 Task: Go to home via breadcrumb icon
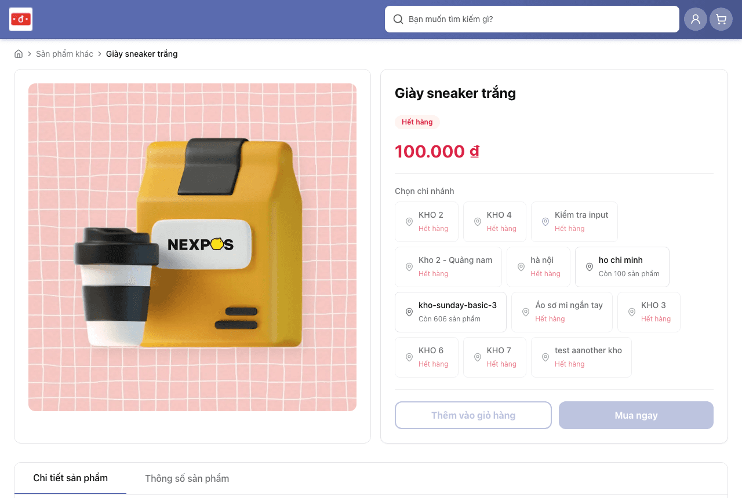pos(19,54)
